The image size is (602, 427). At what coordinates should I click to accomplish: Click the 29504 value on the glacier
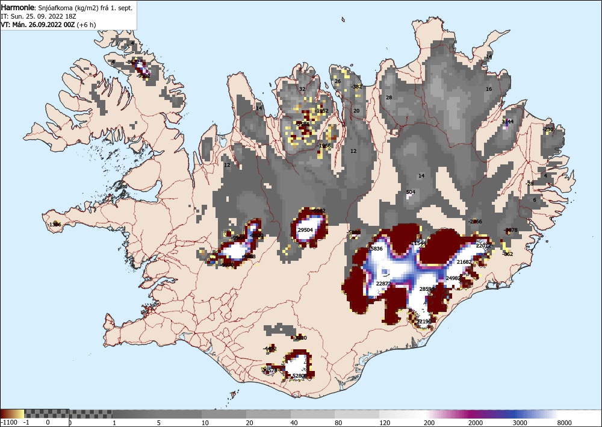(x=306, y=230)
